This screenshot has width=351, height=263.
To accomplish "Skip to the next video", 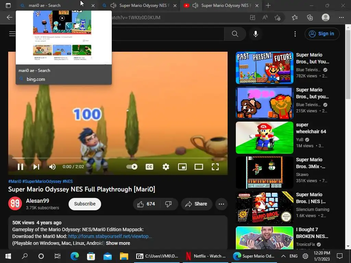I will (36, 167).
